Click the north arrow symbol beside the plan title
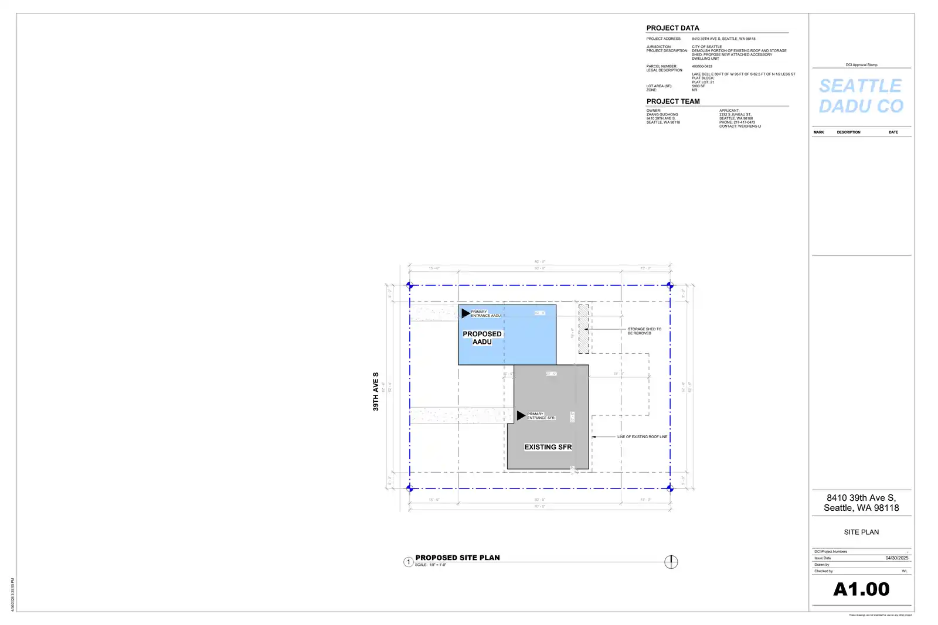The height and width of the screenshot is (625, 938). 671,562
